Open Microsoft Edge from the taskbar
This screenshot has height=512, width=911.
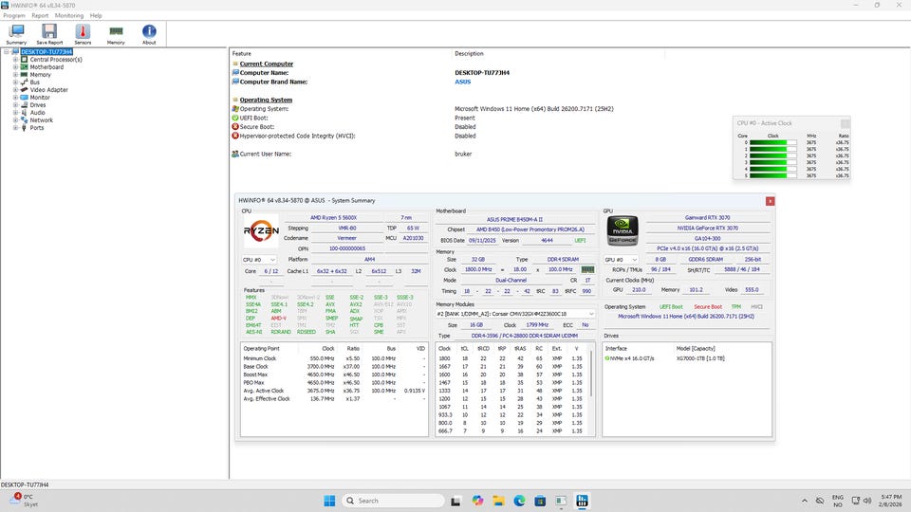(x=520, y=501)
